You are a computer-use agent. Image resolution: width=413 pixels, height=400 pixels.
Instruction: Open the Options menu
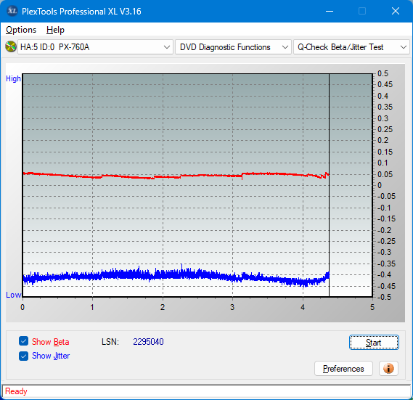coord(21,30)
